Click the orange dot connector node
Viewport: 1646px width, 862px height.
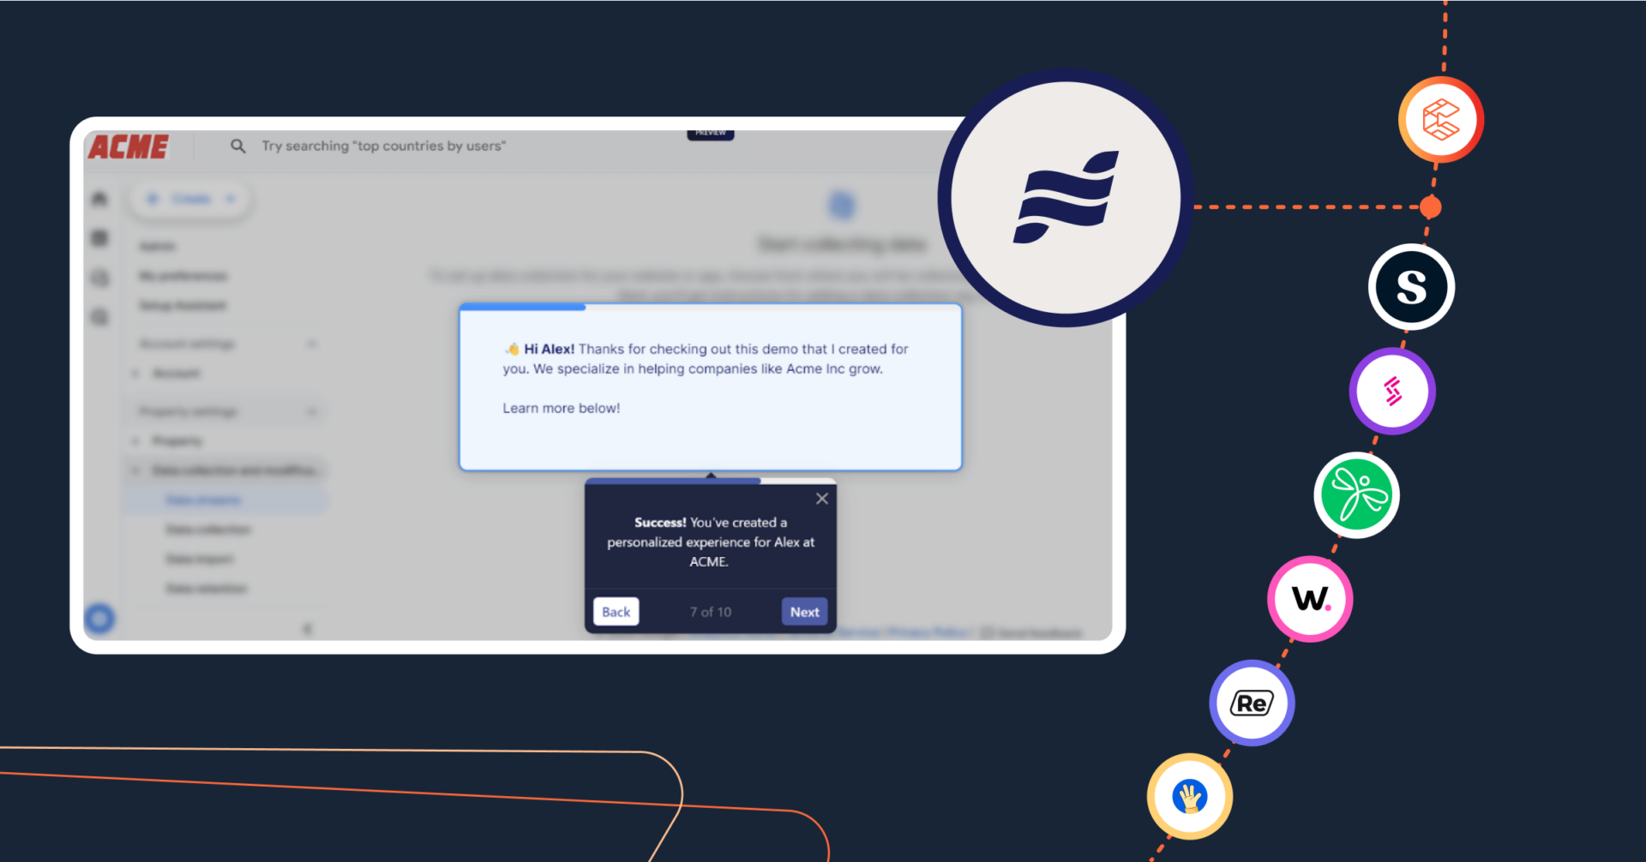click(1430, 207)
